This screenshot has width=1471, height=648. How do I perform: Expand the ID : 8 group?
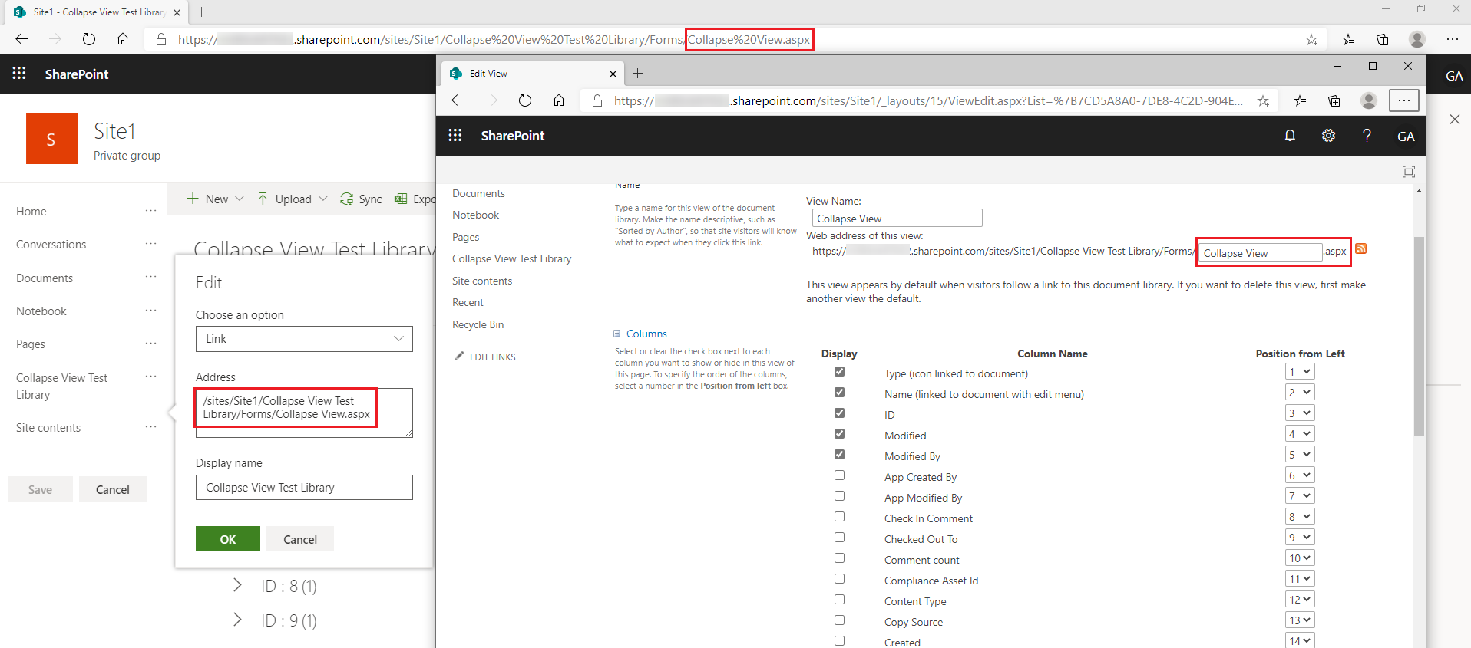237,586
